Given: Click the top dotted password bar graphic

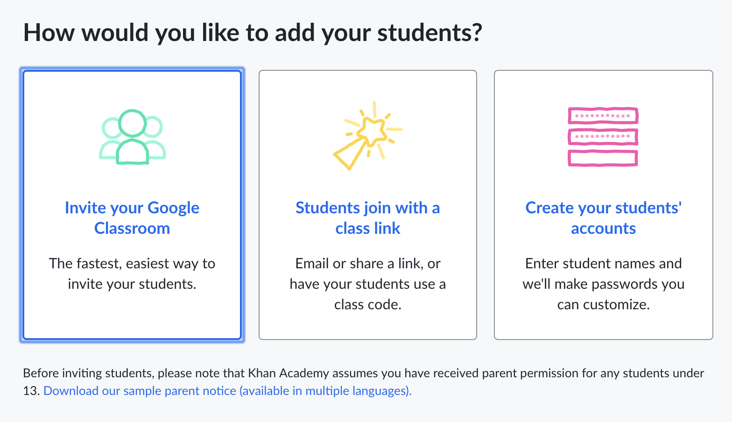Looking at the screenshot, I should [x=603, y=115].
